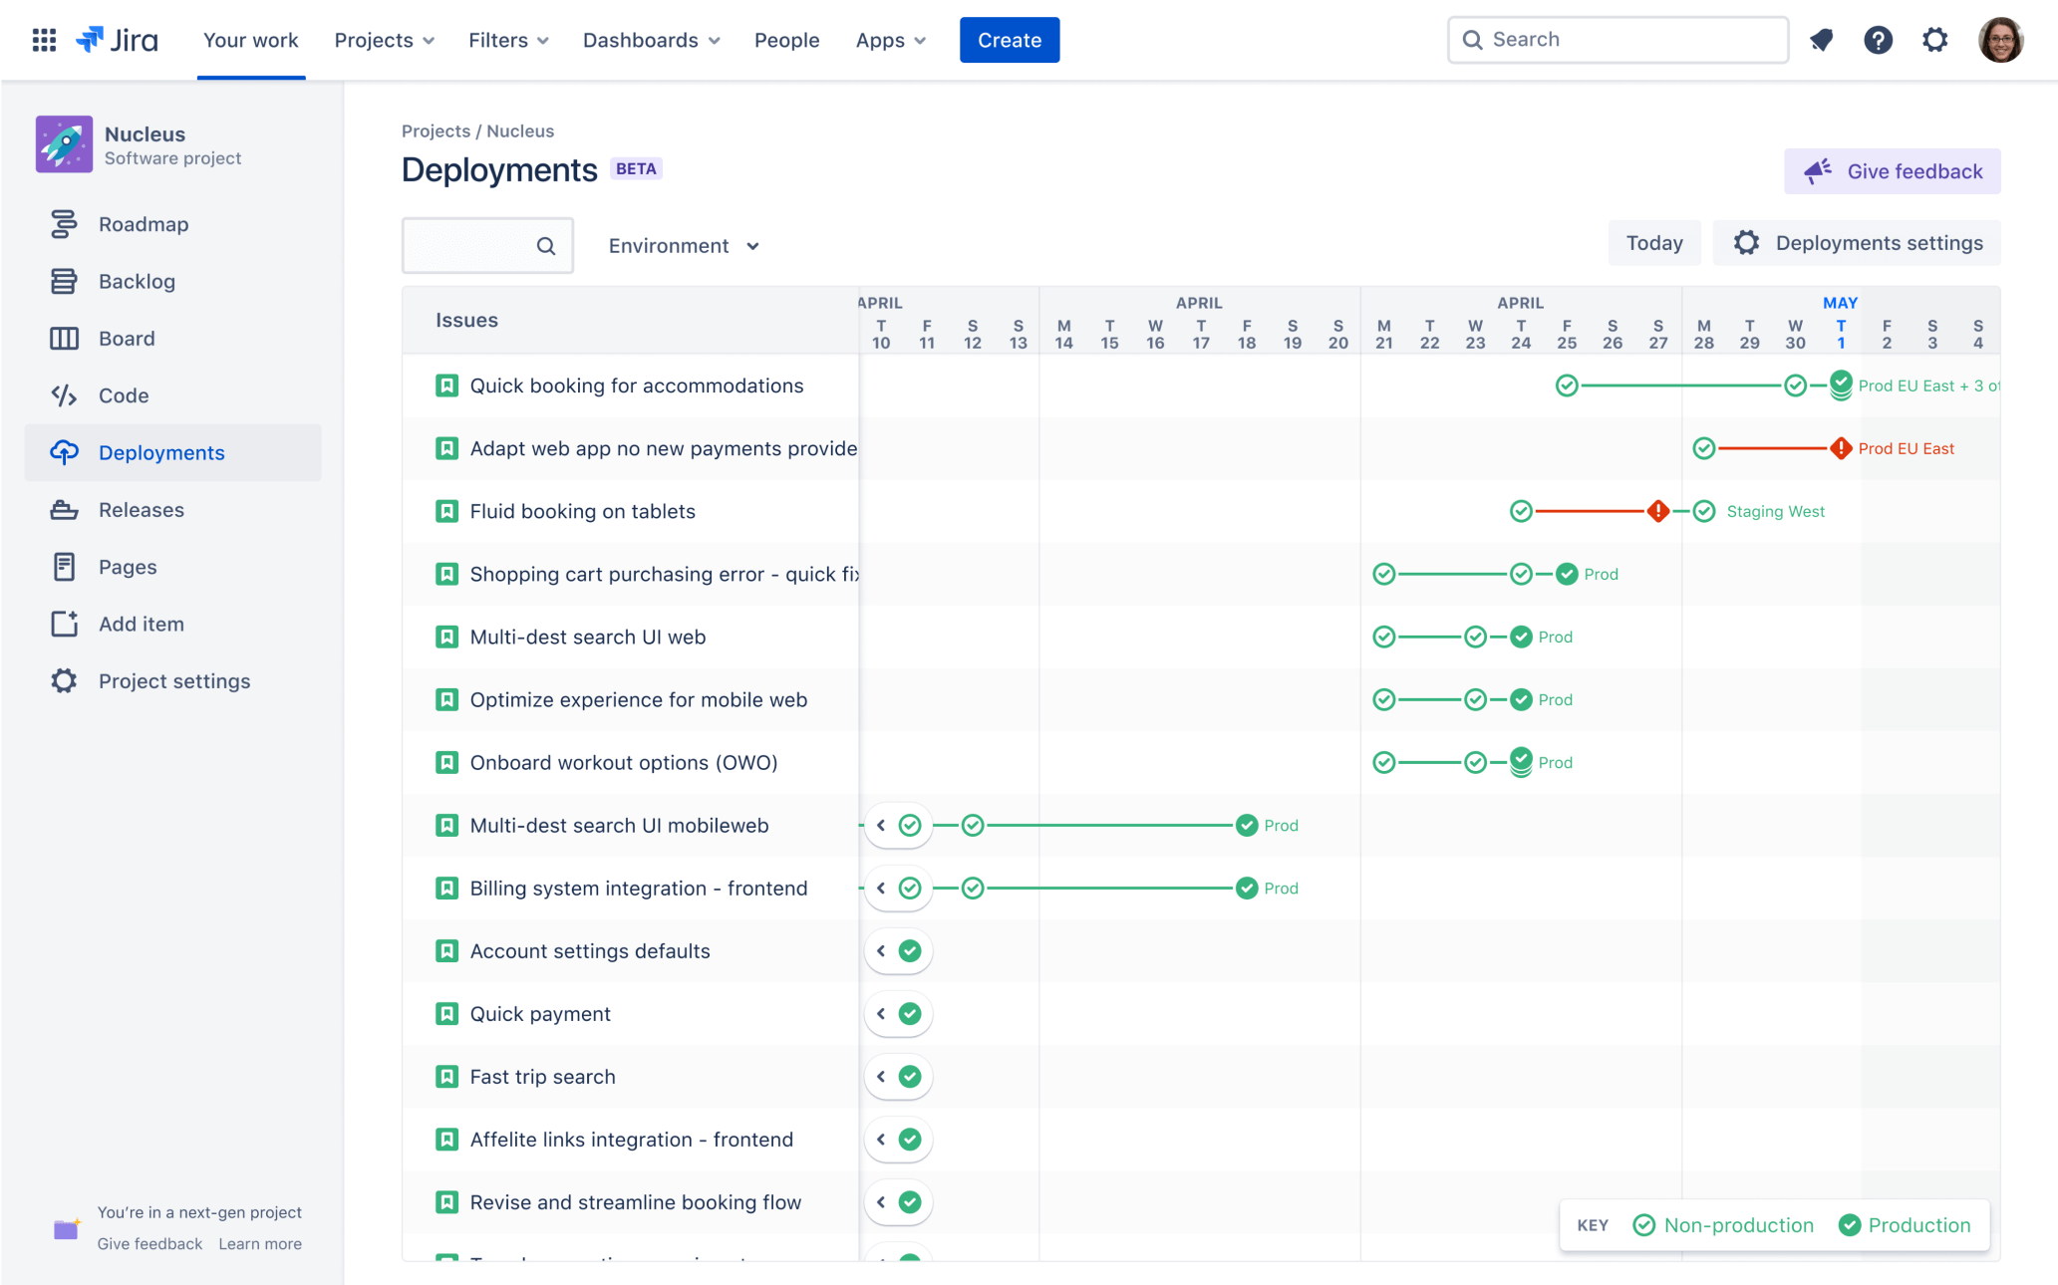Click the search magnifier icon in issues filter
This screenshot has height=1285, width=2058.
(545, 246)
